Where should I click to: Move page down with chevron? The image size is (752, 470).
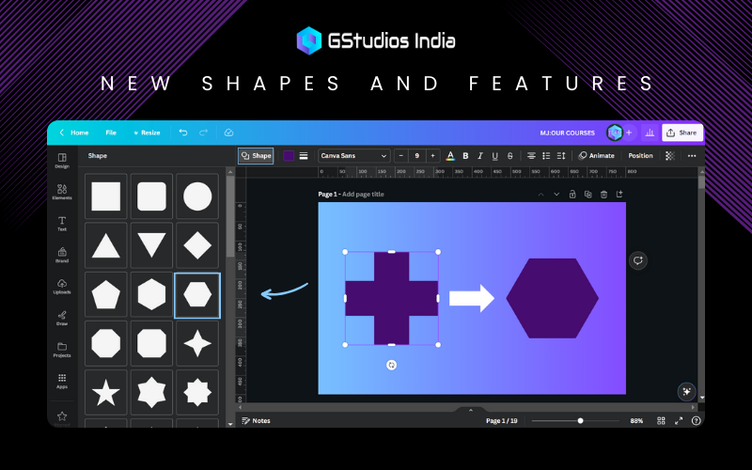pyautogui.click(x=556, y=195)
